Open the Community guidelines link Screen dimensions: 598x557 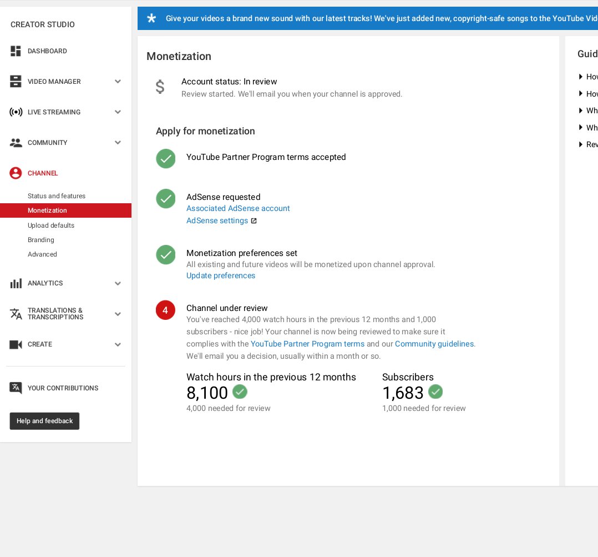pyautogui.click(x=434, y=344)
